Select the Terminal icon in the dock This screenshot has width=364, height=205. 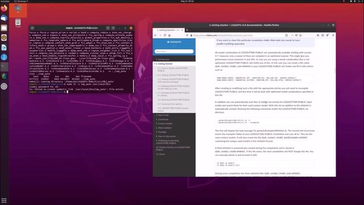(4, 67)
